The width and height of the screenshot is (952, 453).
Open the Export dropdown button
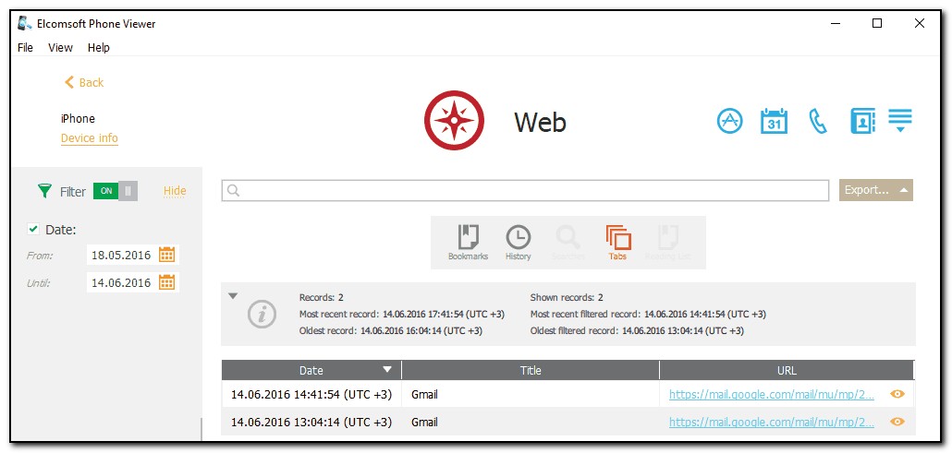[x=875, y=190]
